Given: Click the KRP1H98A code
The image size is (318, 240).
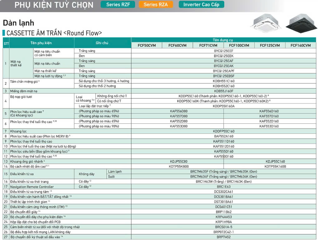Looking at the screenshot, I should (x=224, y=222).
